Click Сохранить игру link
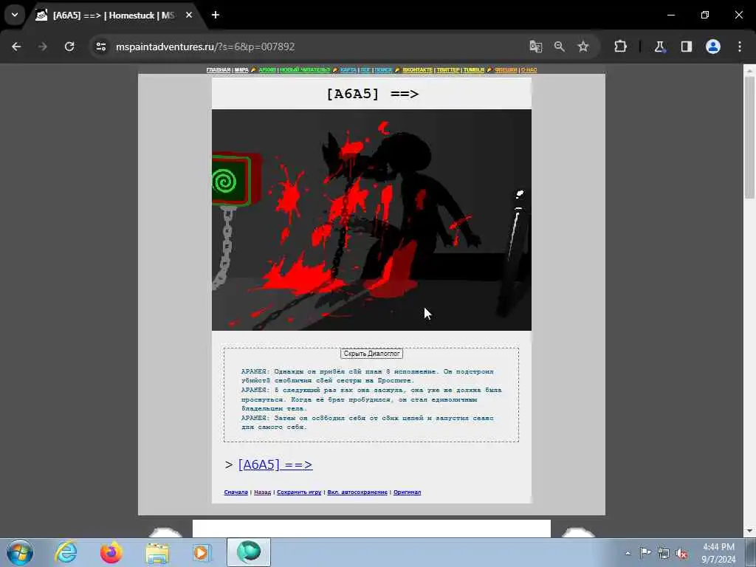Screen dimensions: 756x567 coord(299,492)
